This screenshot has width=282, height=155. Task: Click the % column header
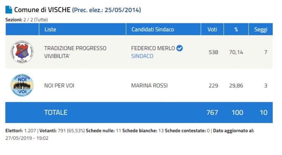coord(237,29)
